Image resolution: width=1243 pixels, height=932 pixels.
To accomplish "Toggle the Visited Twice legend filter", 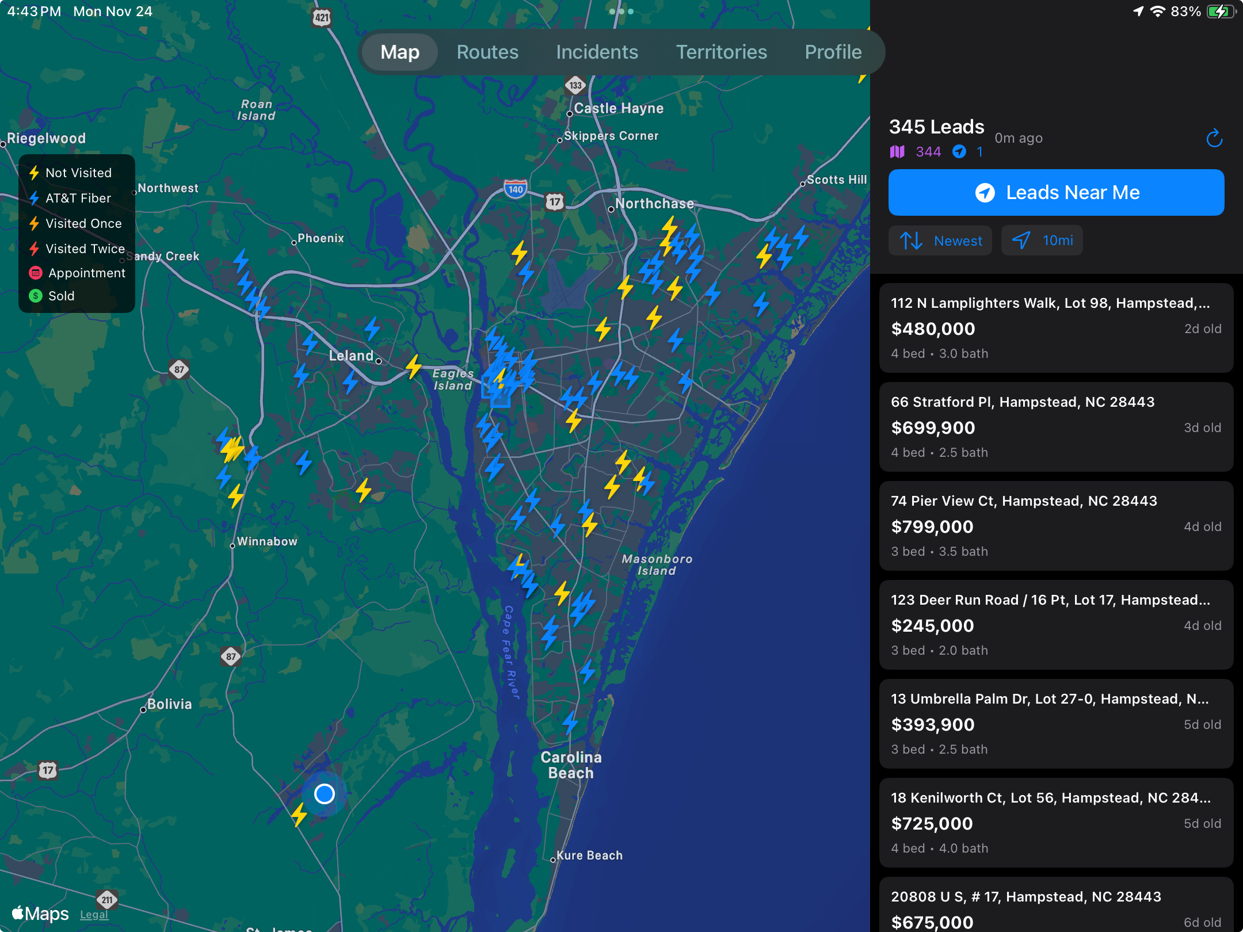I will coord(35,249).
